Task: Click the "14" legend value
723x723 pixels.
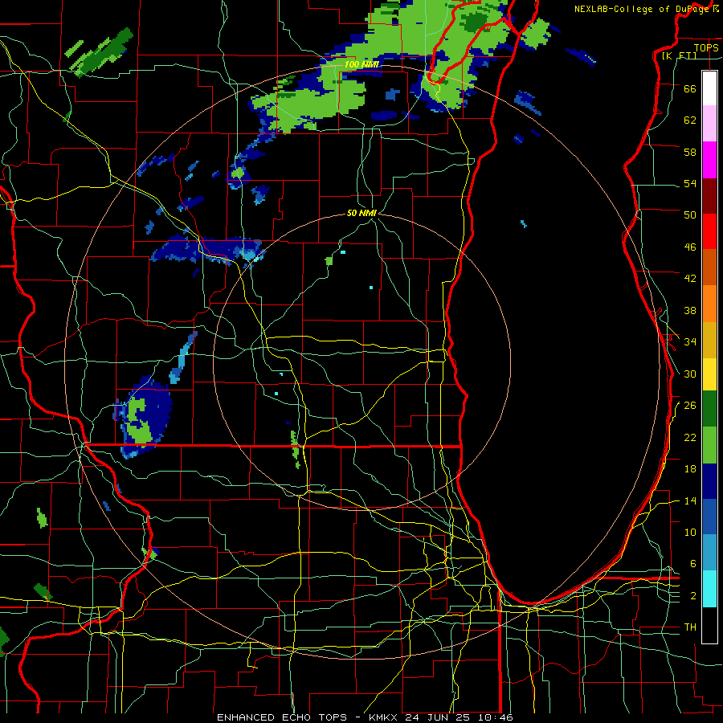Action: (690, 500)
